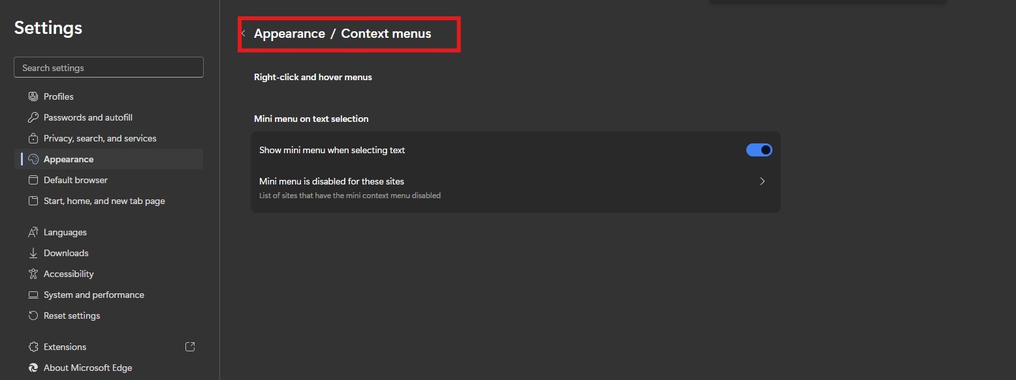Screen dimensions: 1016x380
Task: Open Start, home, and new tab page
Action: [104, 201]
